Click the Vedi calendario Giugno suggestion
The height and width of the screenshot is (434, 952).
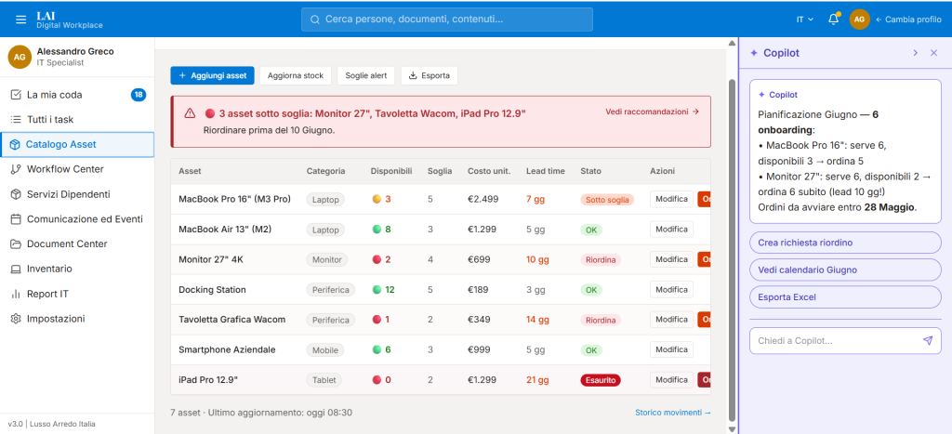(845, 270)
